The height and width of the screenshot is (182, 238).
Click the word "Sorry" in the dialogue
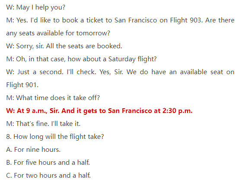pos(25,46)
